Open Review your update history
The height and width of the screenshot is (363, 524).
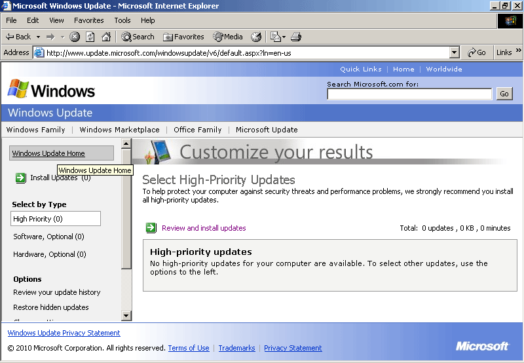click(x=57, y=292)
